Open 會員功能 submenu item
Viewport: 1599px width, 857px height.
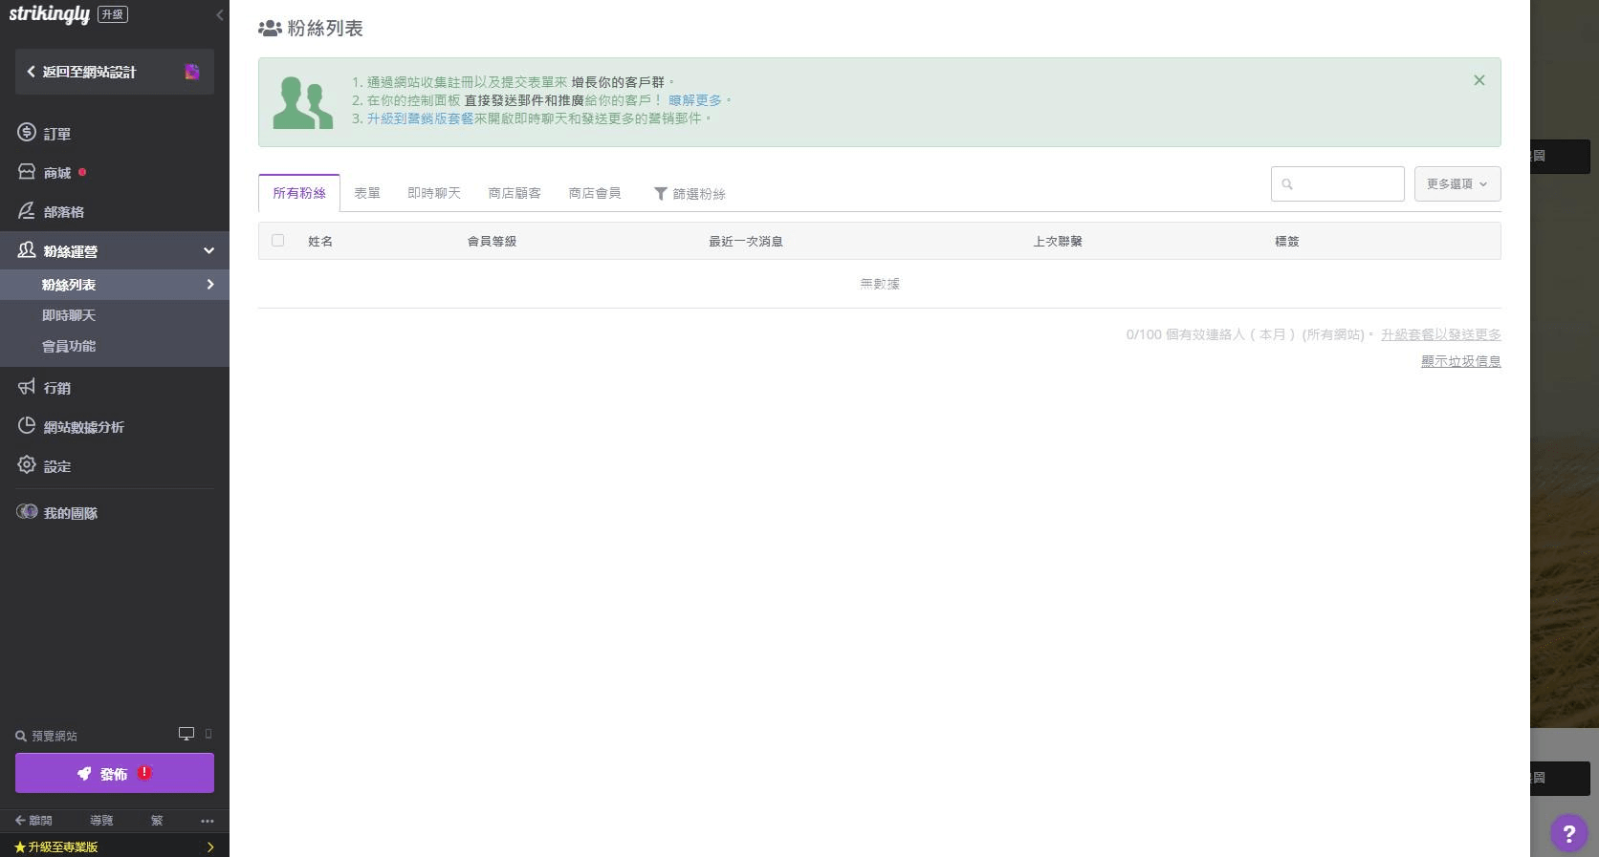point(69,346)
